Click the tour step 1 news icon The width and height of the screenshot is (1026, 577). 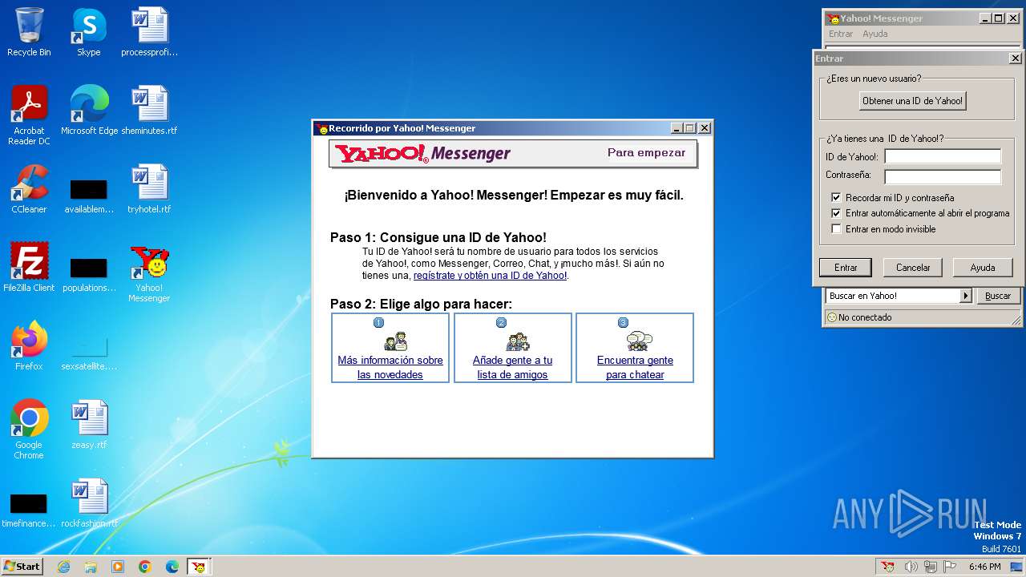(395, 341)
